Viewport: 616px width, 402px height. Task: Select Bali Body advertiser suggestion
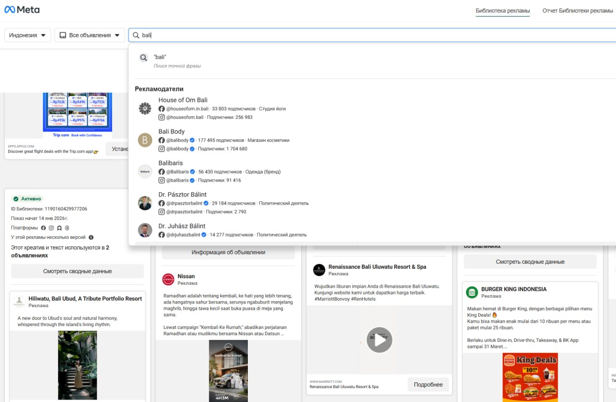[x=372, y=140]
